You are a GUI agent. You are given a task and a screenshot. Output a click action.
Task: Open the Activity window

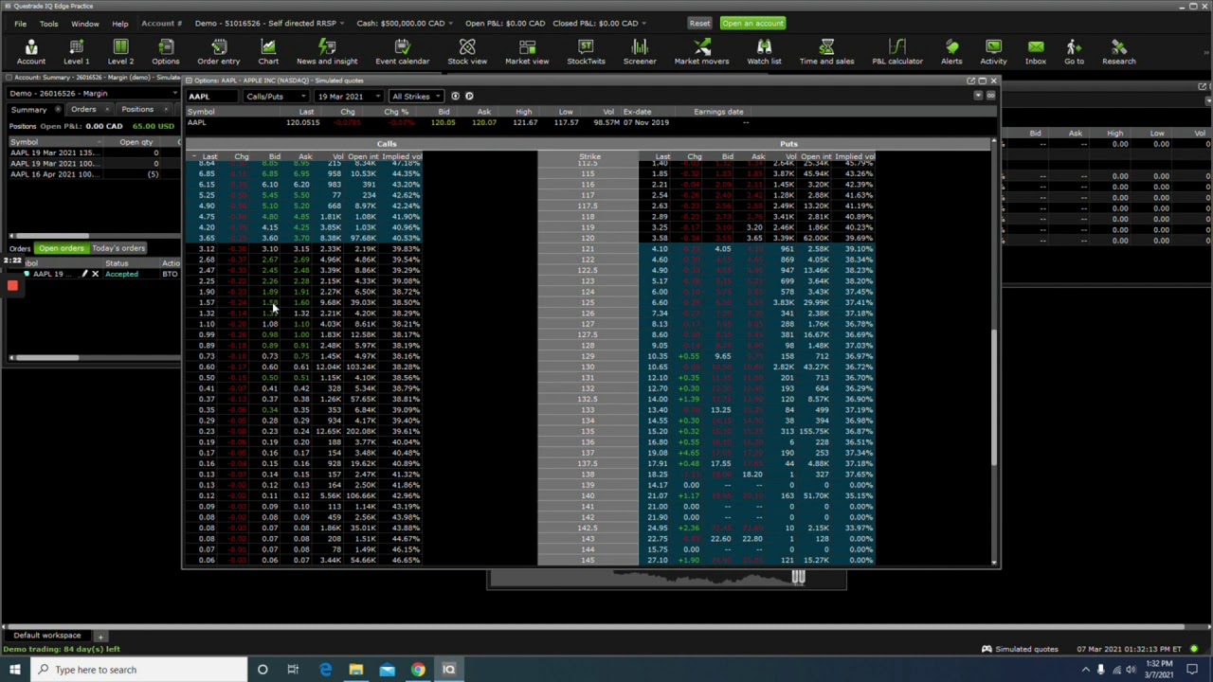(x=993, y=51)
